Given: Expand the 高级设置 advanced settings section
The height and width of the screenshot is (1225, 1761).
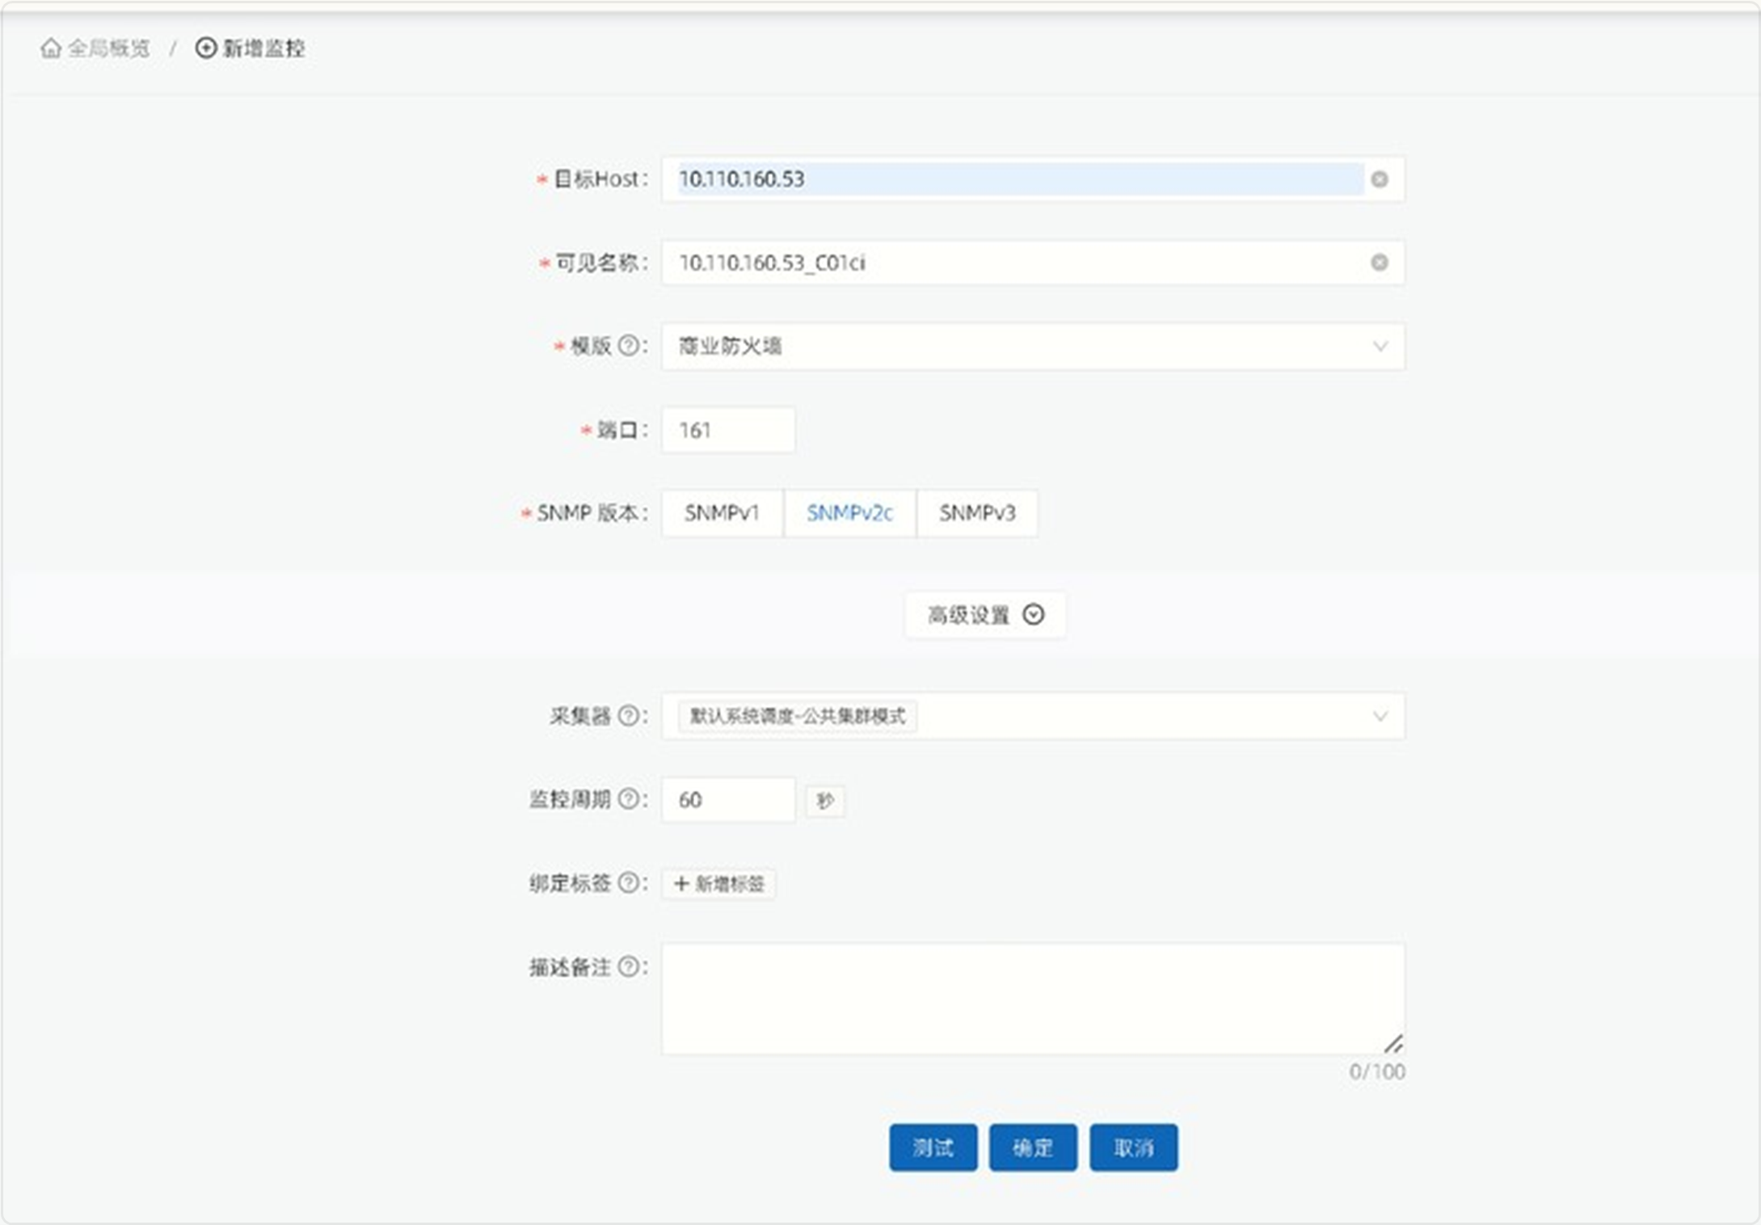Looking at the screenshot, I should (984, 615).
